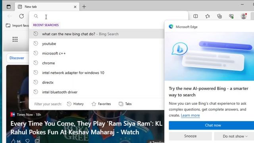
Task: Like the news article thumbs up
Action: point(13,141)
